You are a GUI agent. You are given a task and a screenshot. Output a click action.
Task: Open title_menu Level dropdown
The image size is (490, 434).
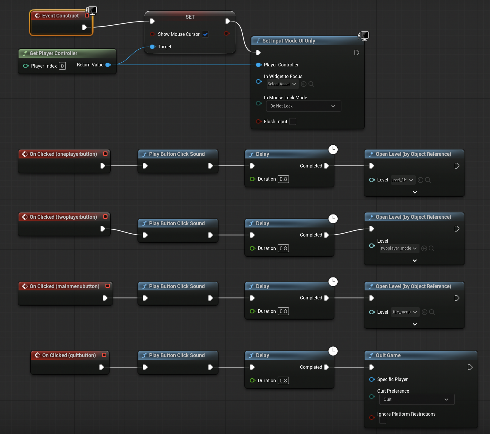[405, 312]
